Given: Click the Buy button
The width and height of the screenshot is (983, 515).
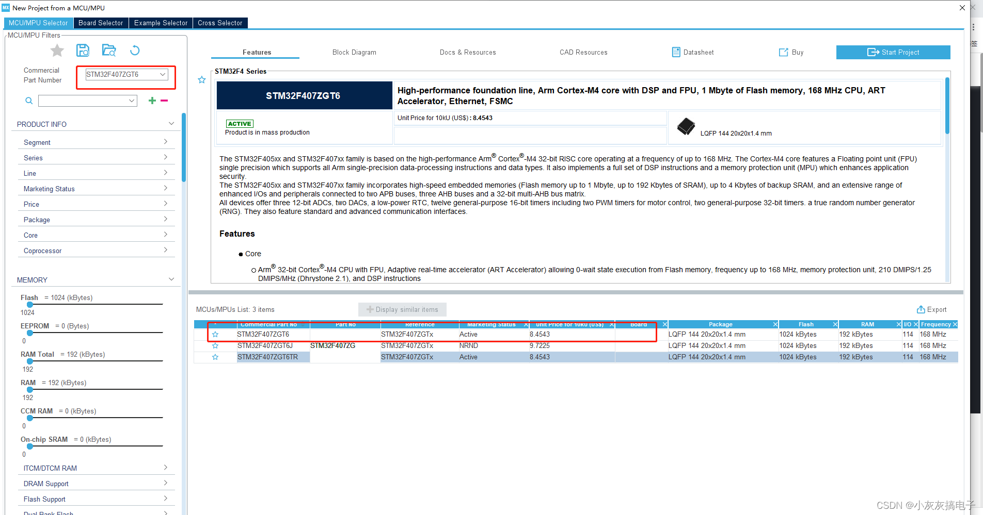Looking at the screenshot, I should (791, 52).
